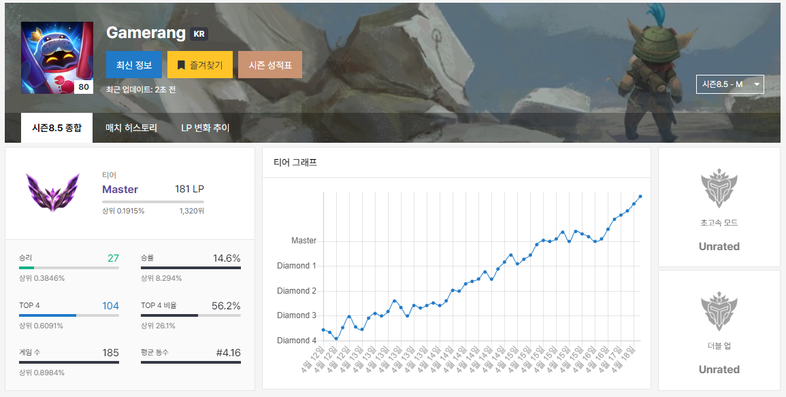Click the KR region badge
This screenshot has height=397, width=786.
199,34
